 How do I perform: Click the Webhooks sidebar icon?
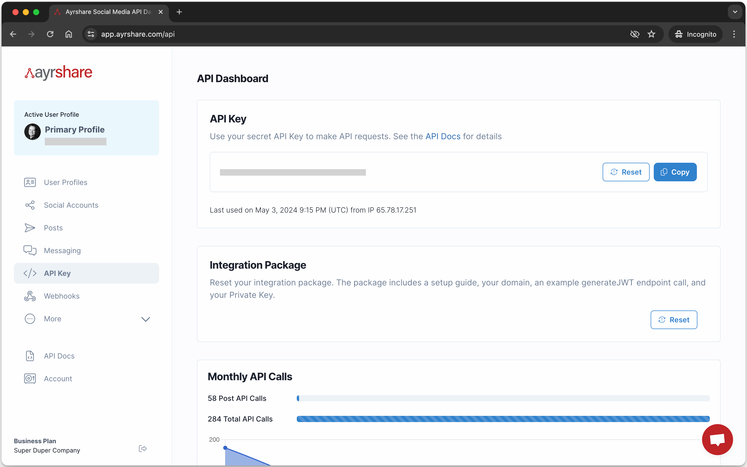[x=30, y=296]
